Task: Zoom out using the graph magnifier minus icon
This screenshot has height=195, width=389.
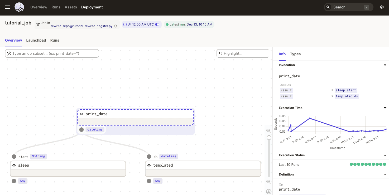Action: pyautogui.click(x=268, y=182)
